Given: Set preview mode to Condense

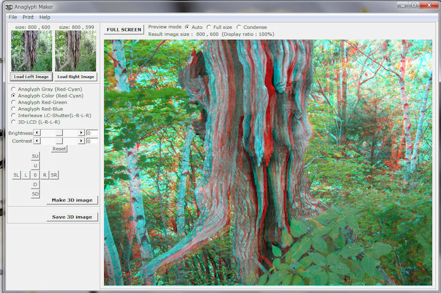Looking at the screenshot, I should (x=252, y=27).
